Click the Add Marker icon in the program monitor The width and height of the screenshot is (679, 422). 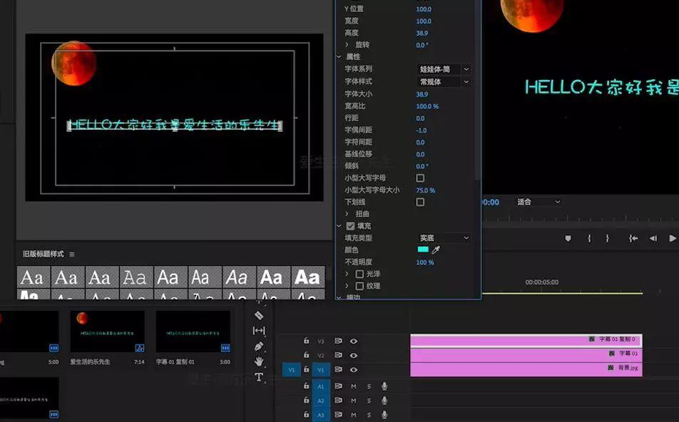point(567,237)
